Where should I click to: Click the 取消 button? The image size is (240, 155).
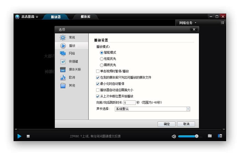tap(186, 124)
